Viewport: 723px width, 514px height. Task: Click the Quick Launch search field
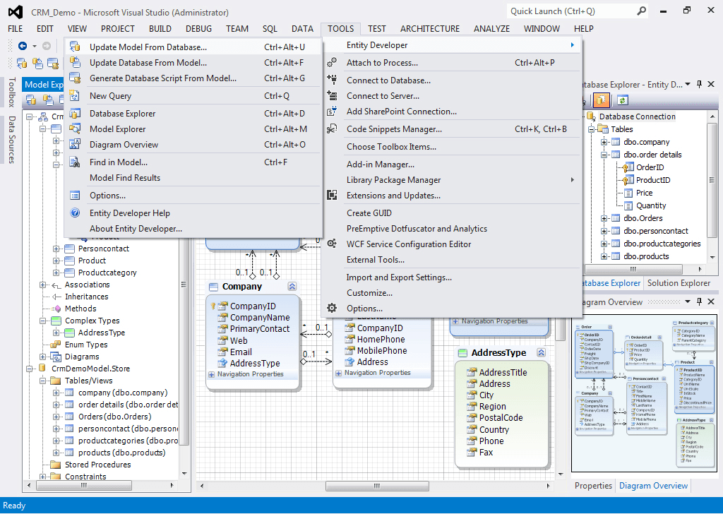[x=572, y=11]
